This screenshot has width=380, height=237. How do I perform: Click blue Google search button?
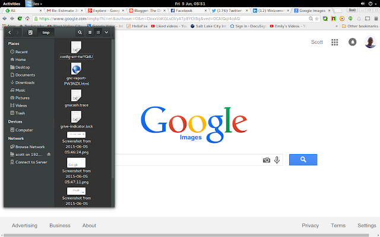pos(303,159)
